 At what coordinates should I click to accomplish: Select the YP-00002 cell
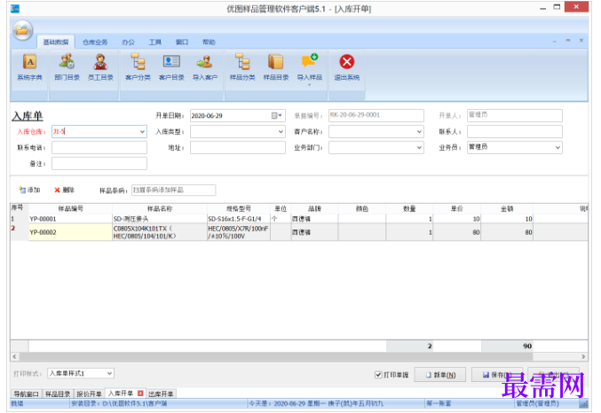pos(70,232)
